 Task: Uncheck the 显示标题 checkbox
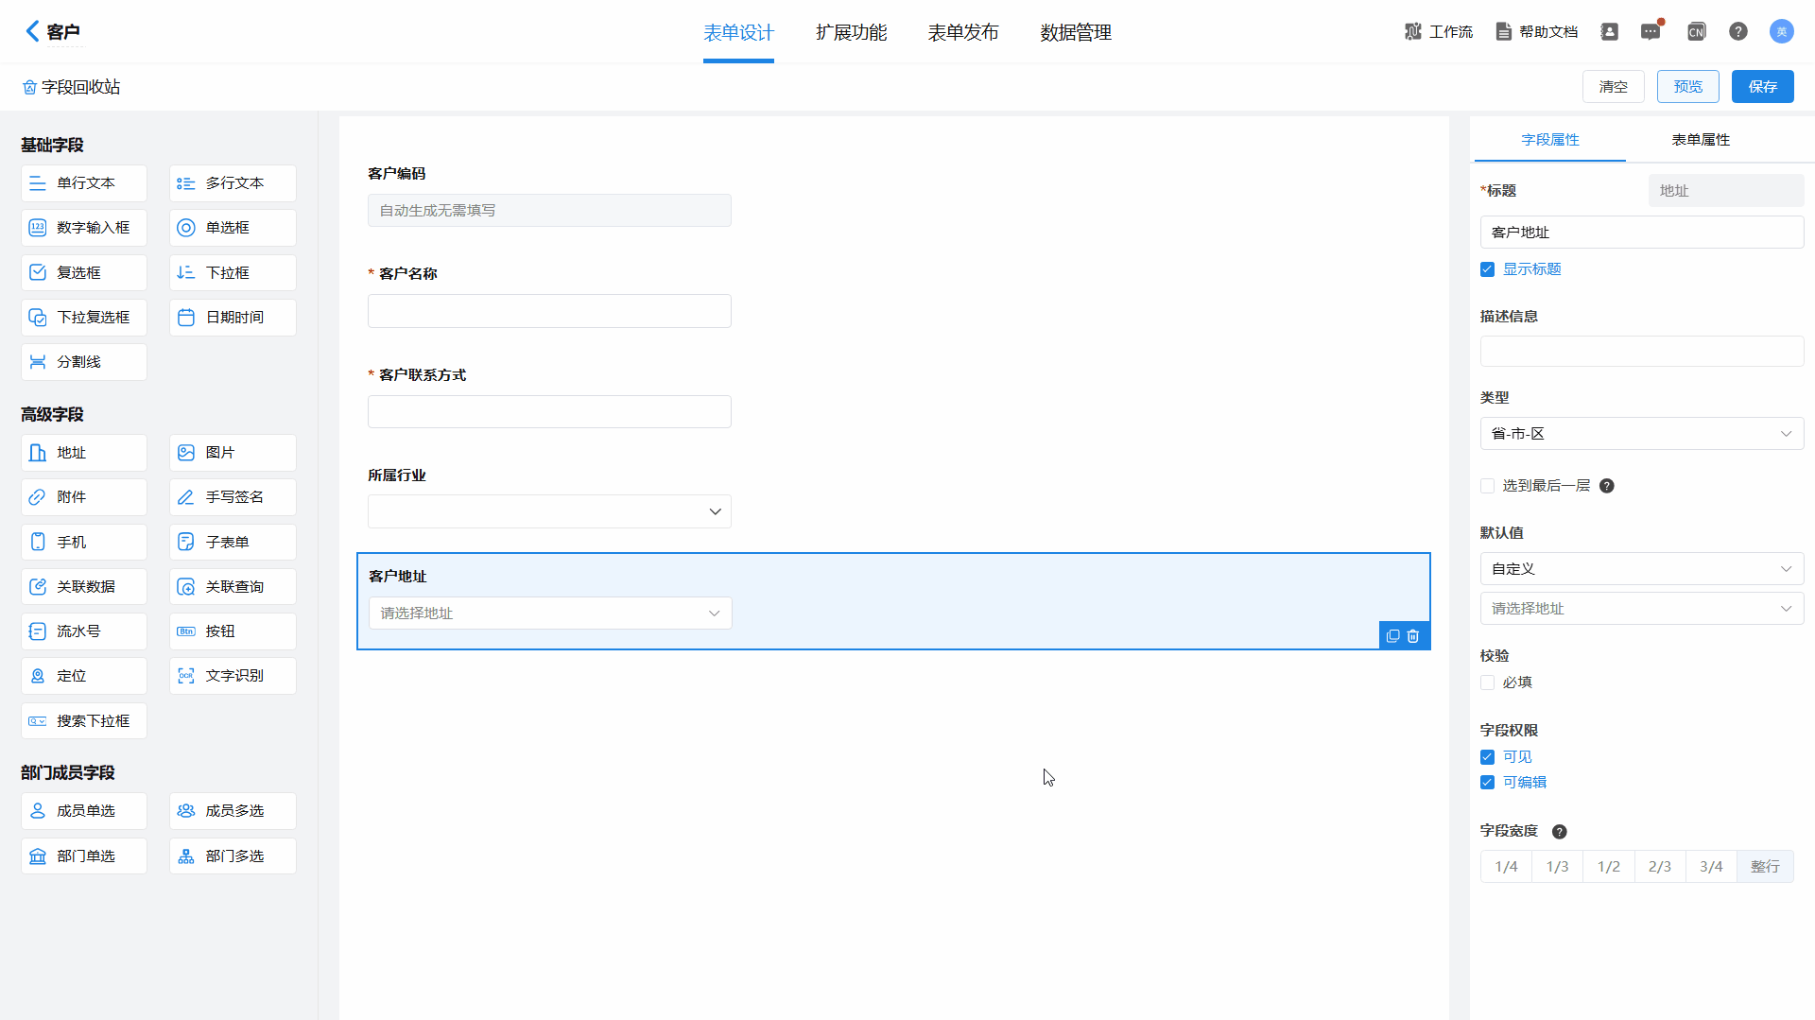pos(1487,269)
